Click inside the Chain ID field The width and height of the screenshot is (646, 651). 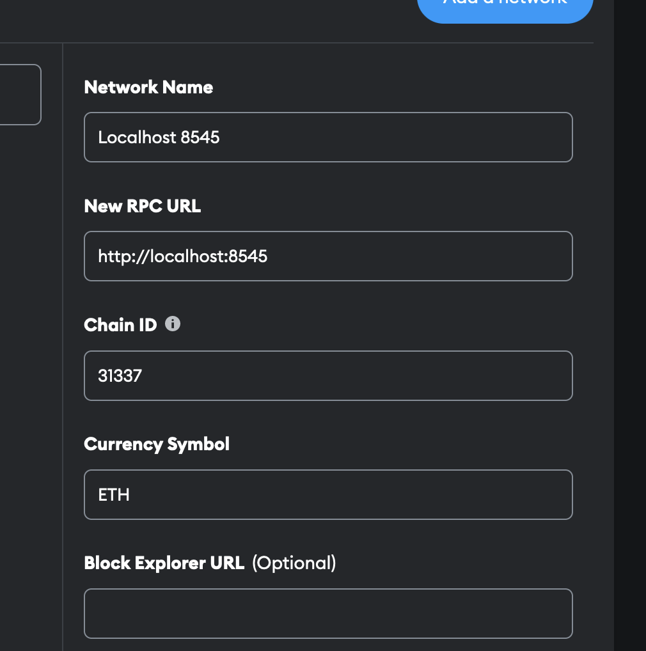coord(328,376)
